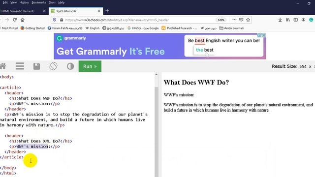
Task: Show sidebars icon in toolbar
Action: [x=295, y=20]
